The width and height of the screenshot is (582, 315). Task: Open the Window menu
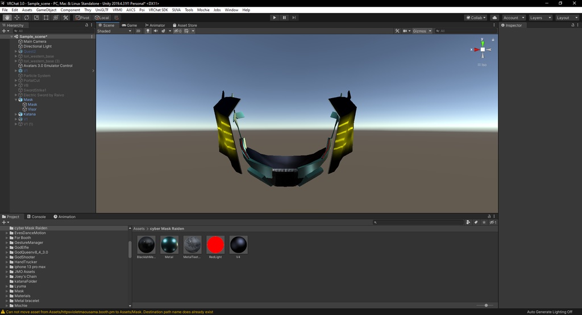[231, 10]
